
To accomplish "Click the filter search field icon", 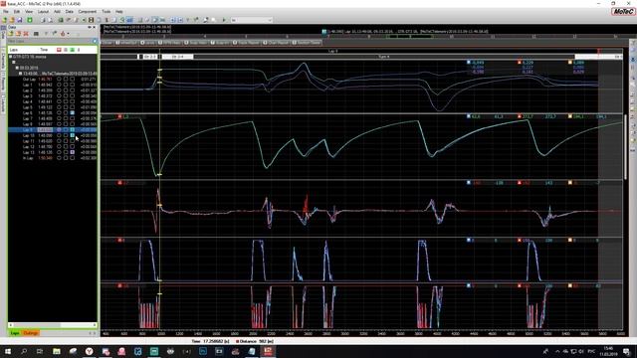I will 95,41.
